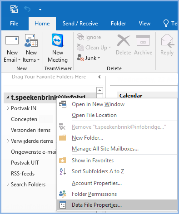Open the RSS-feeds folder

[23, 174]
